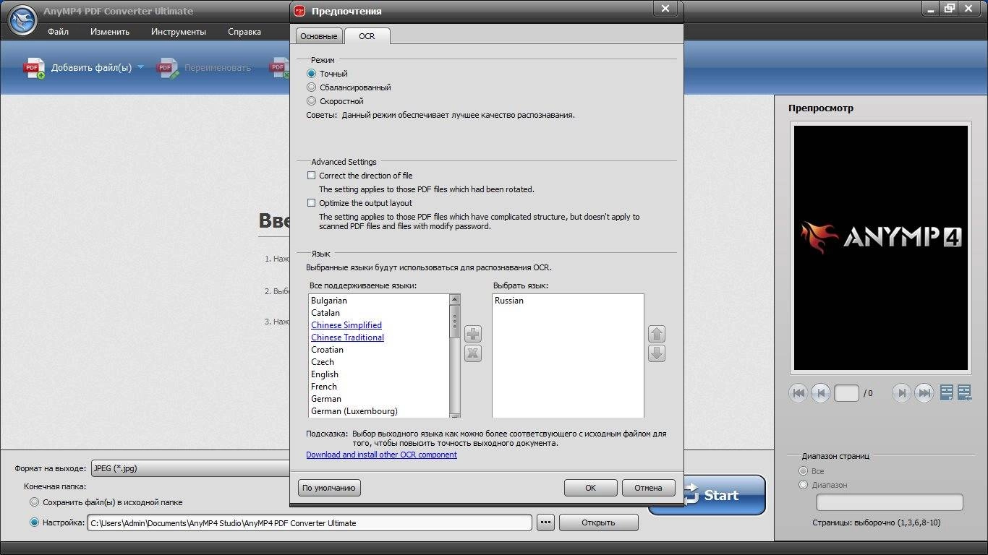Click the page range input field

(x=890, y=502)
